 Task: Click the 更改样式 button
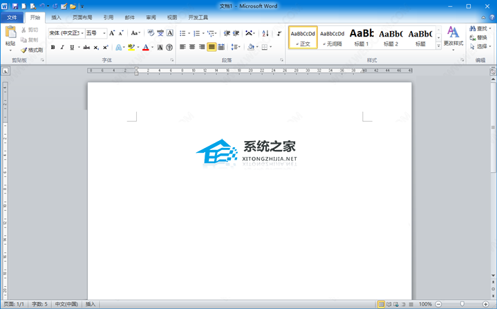(453, 38)
